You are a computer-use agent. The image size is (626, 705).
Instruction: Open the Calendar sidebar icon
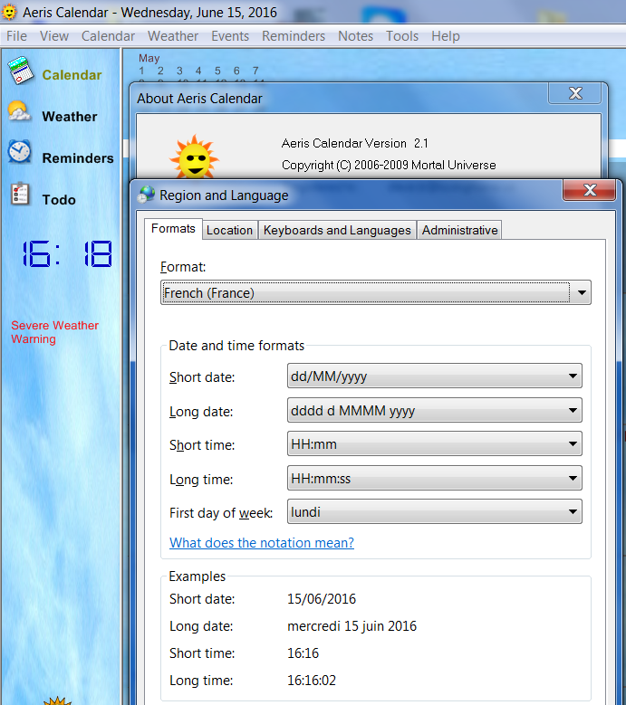point(21,71)
